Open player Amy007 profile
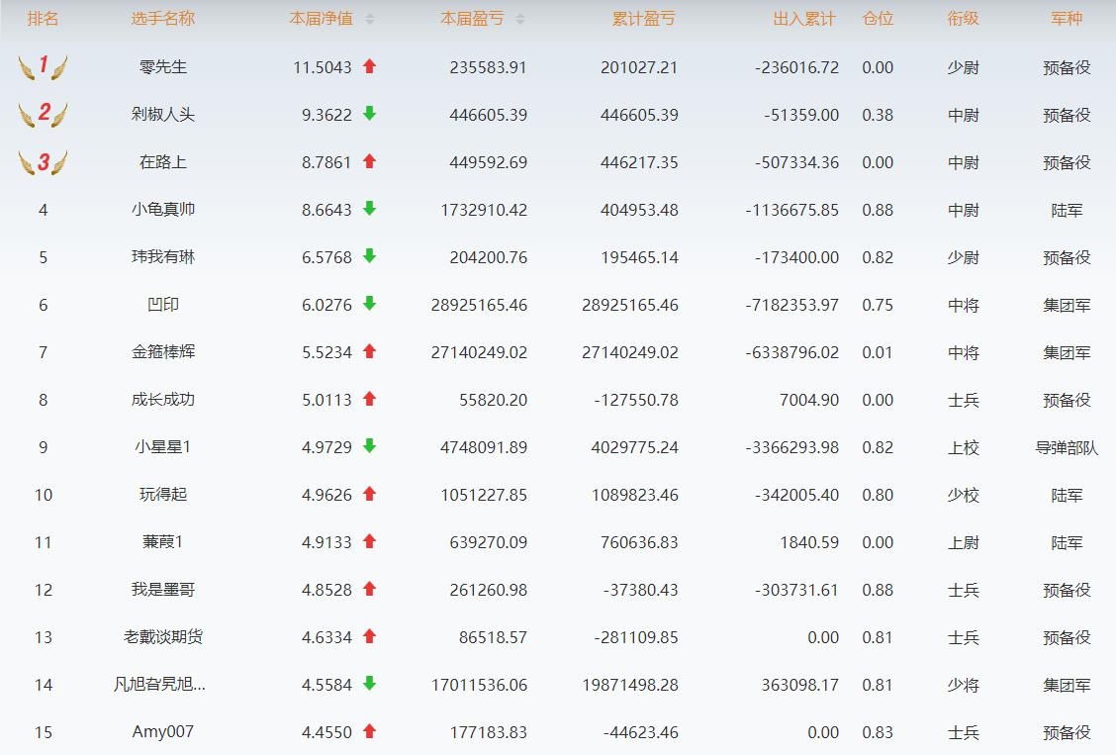The height and width of the screenshot is (755, 1116). pos(163,732)
